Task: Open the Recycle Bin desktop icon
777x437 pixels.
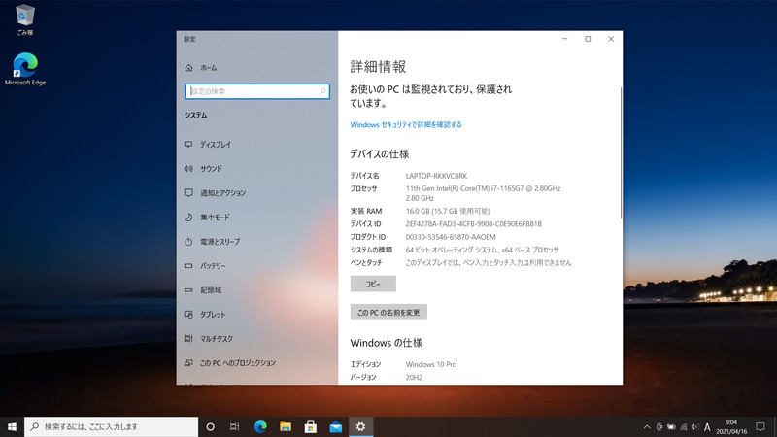Action: point(24,19)
